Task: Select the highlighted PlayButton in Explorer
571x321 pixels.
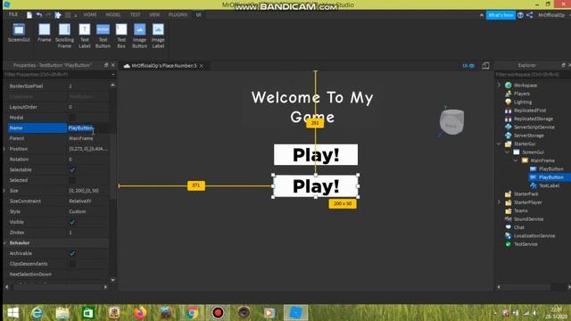Action: (x=550, y=177)
